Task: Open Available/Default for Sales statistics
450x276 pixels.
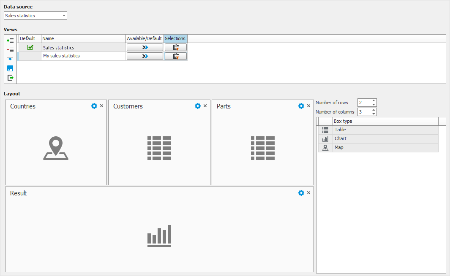Action: click(145, 47)
